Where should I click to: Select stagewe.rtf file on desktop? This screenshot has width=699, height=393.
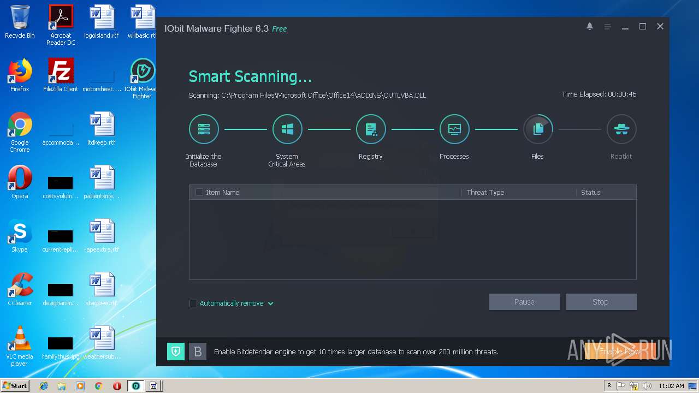pos(102,289)
